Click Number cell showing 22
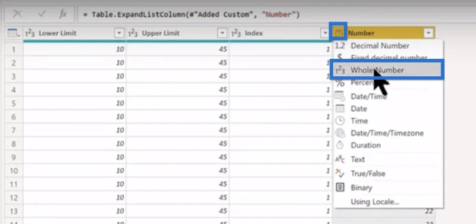476x224 pixels. [428, 212]
